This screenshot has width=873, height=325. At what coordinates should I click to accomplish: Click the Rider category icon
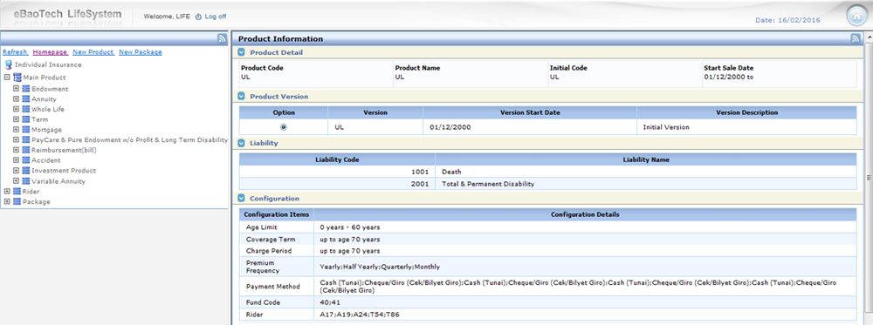click(17, 191)
